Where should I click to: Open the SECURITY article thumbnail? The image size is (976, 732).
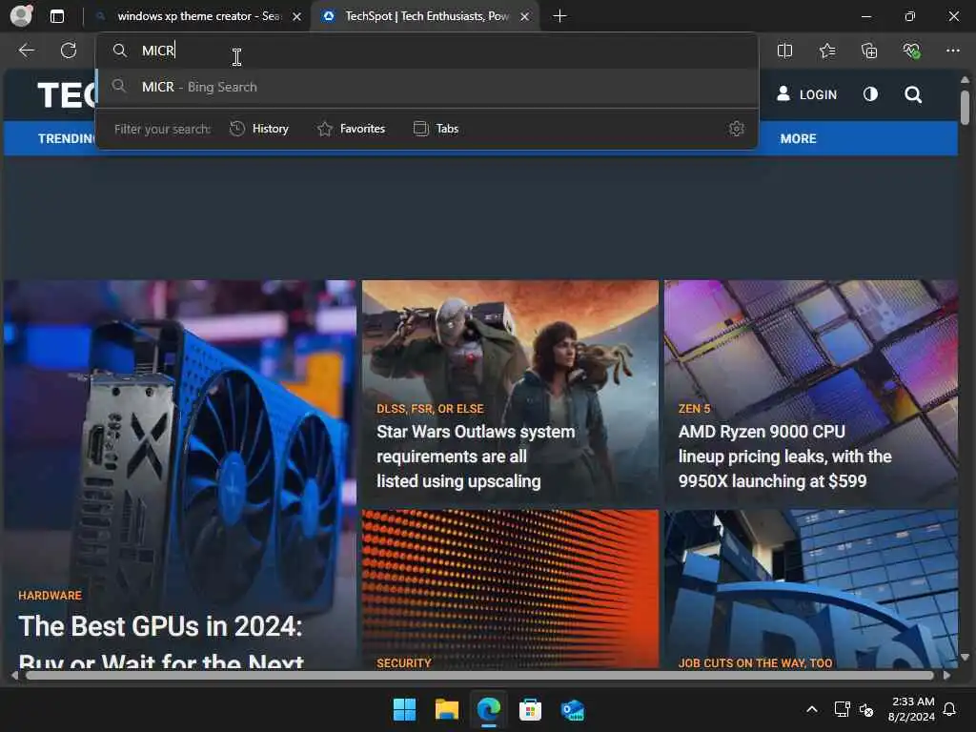(511, 589)
